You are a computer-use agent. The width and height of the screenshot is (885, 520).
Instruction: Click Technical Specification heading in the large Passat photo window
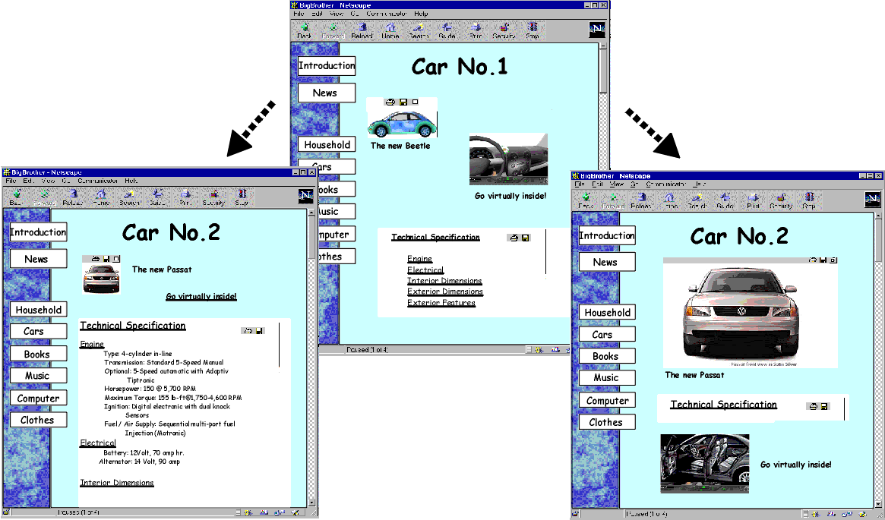tap(724, 405)
